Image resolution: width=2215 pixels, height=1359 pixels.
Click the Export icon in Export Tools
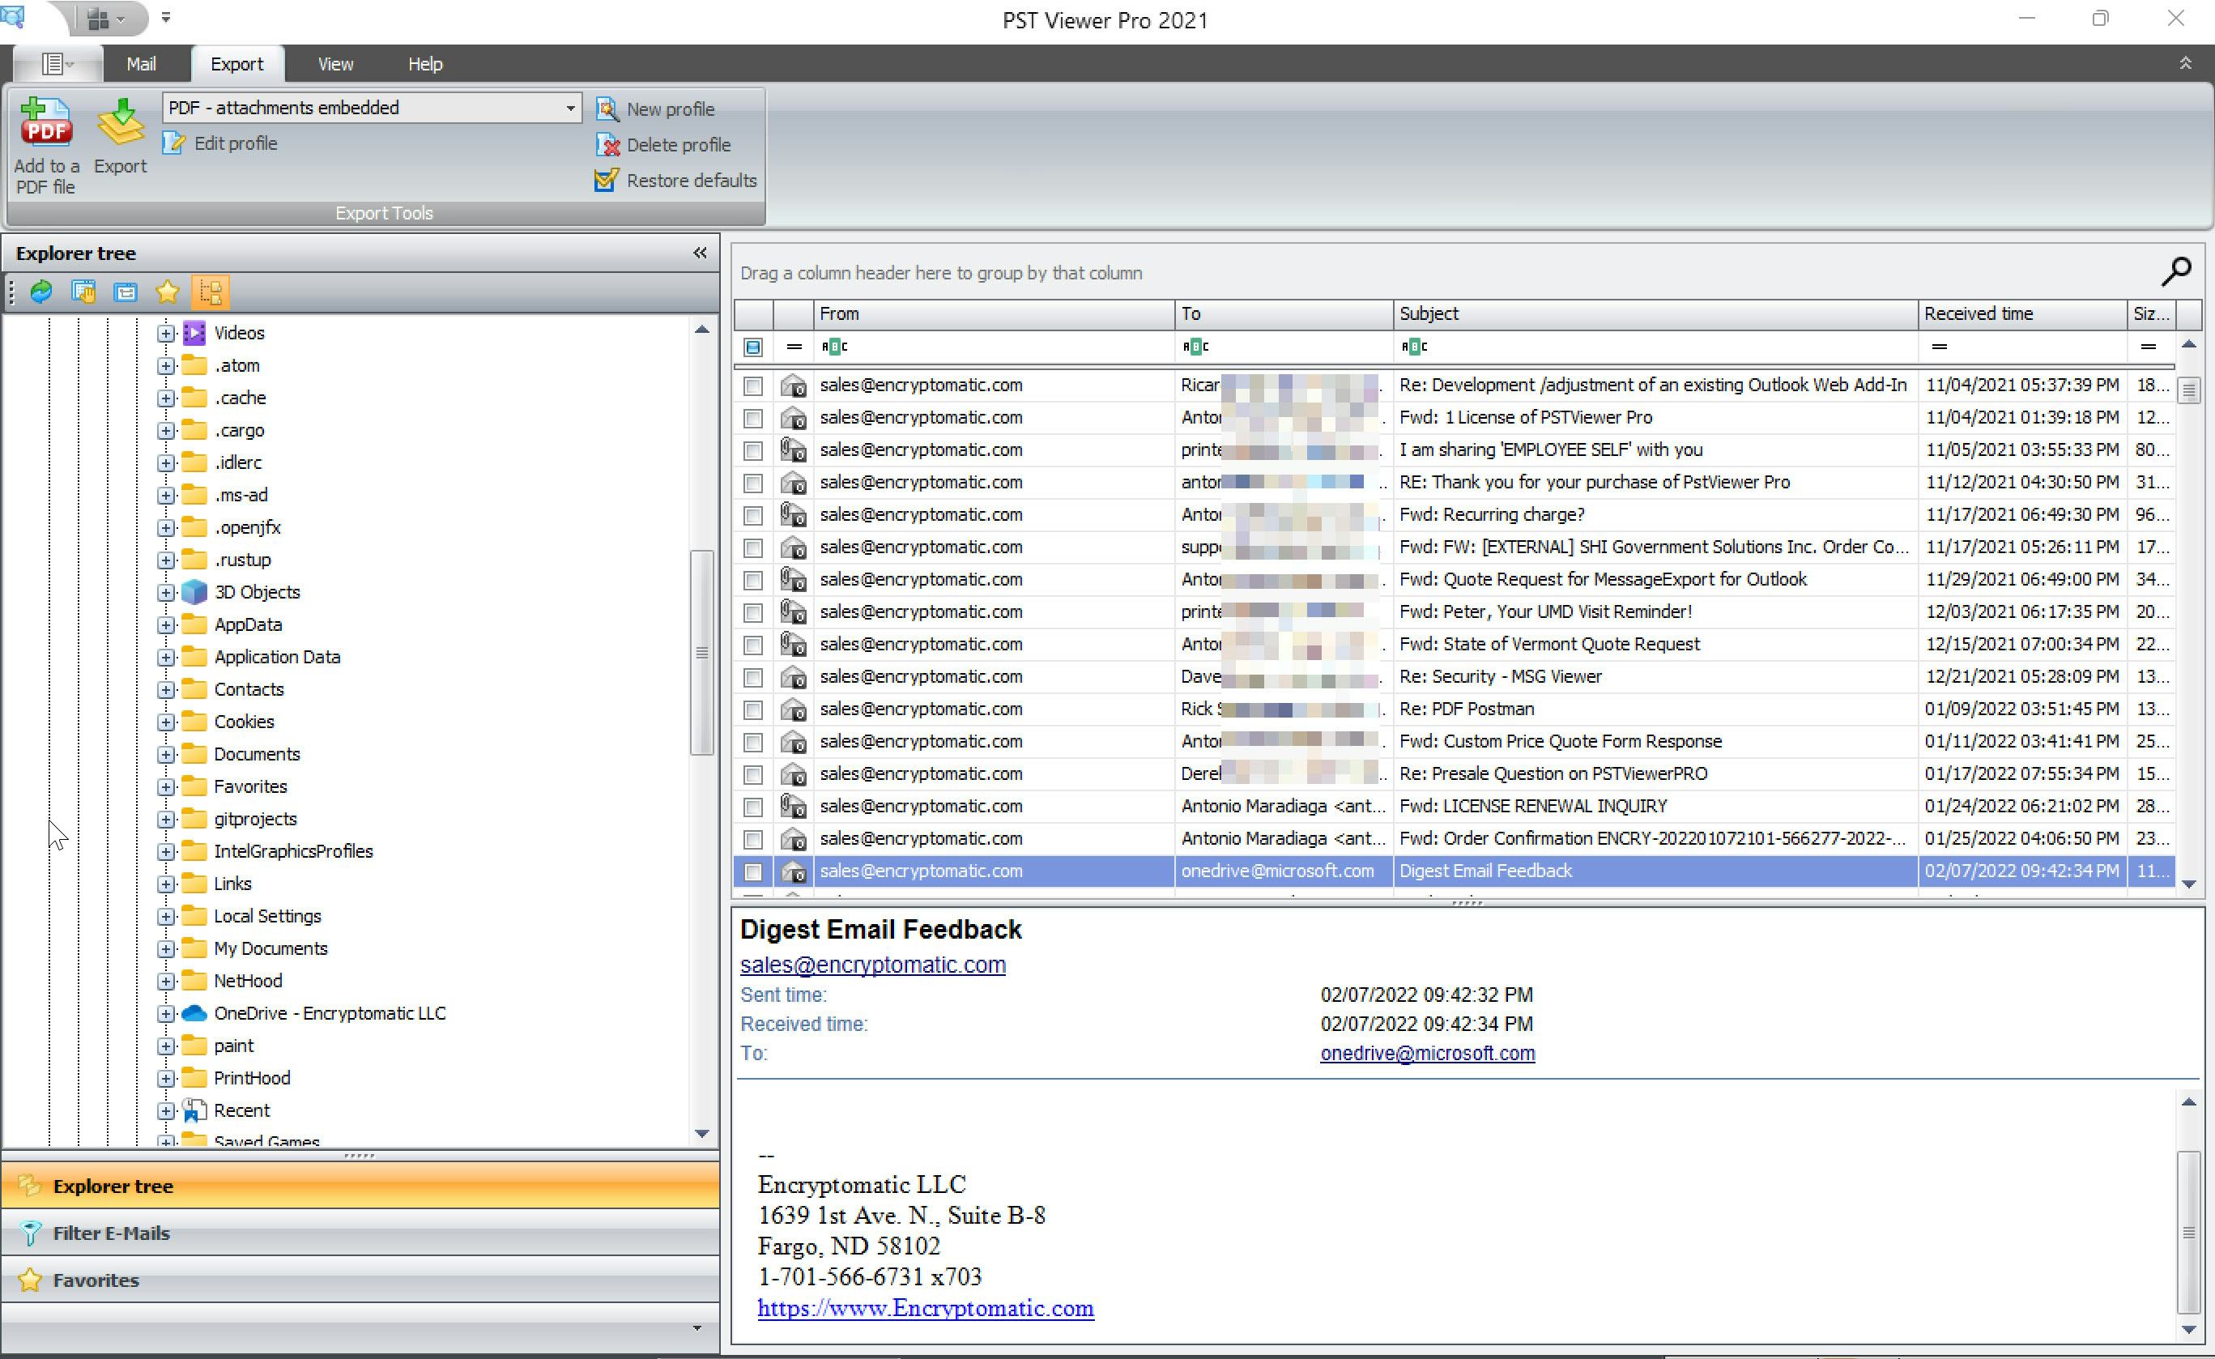120,125
